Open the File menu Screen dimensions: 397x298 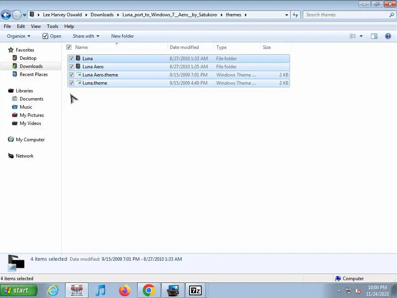(7, 26)
